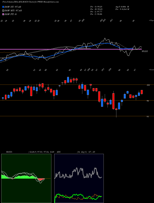Click the 89.31 value beside EMA lines

tap(145, 51)
